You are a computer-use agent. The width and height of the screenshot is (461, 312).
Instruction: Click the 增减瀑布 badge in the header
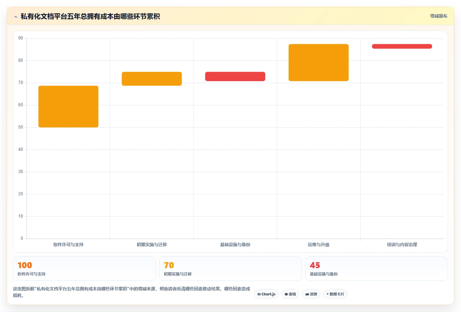pyautogui.click(x=438, y=16)
